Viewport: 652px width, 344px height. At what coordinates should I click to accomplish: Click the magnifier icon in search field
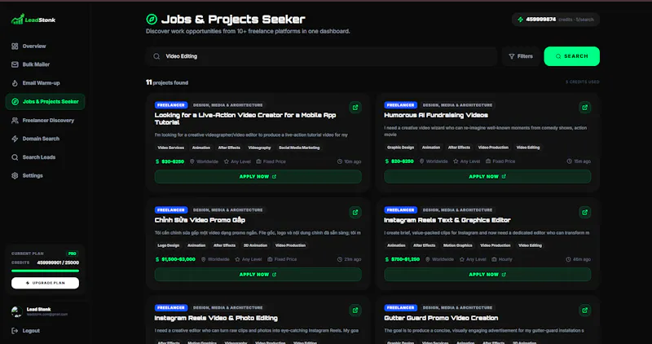coord(156,56)
